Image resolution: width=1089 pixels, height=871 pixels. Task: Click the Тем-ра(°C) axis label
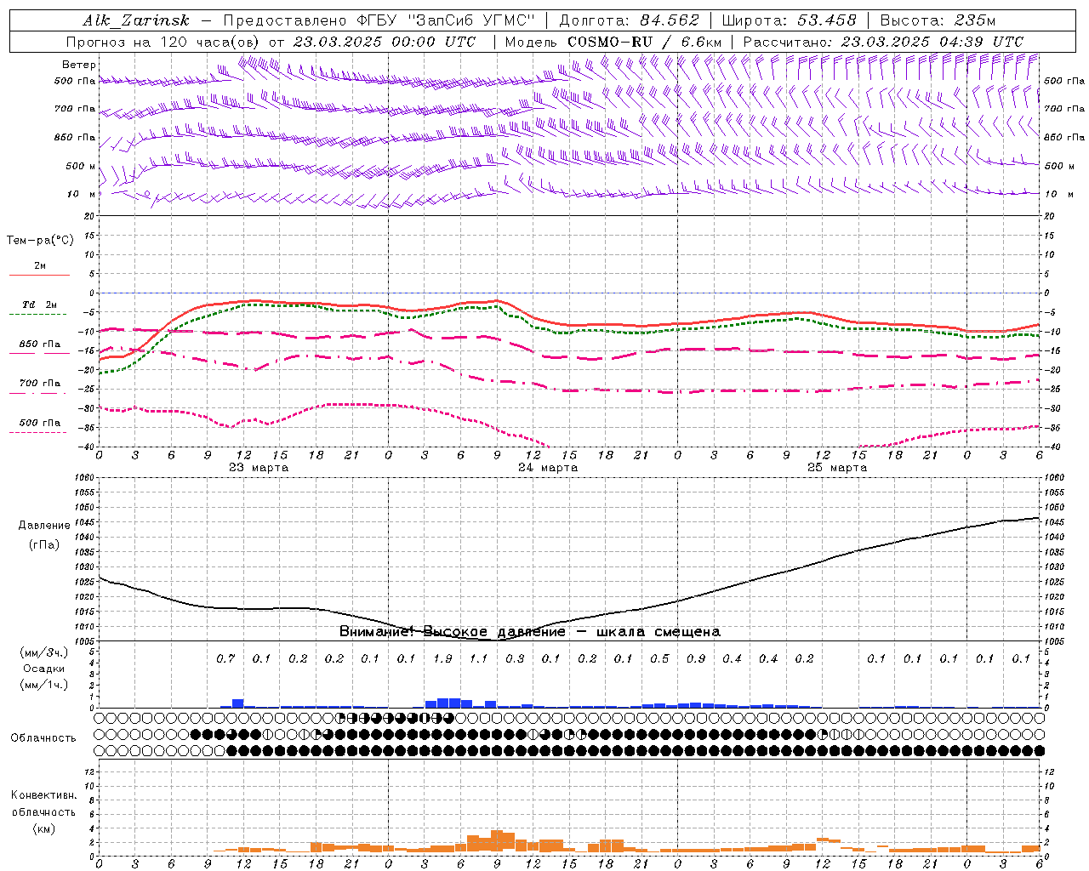[x=40, y=241]
